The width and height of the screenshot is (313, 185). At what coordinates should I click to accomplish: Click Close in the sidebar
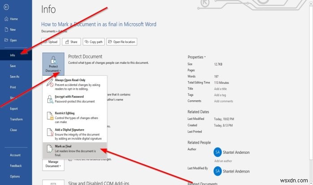tap(16, 130)
